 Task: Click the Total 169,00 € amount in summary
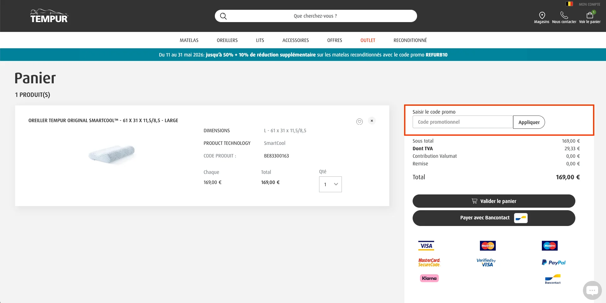tap(568, 177)
